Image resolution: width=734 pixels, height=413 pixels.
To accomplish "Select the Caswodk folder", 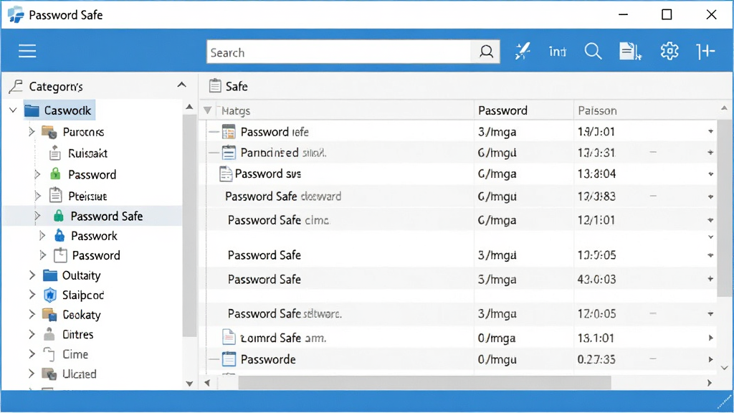I will point(59,110).
